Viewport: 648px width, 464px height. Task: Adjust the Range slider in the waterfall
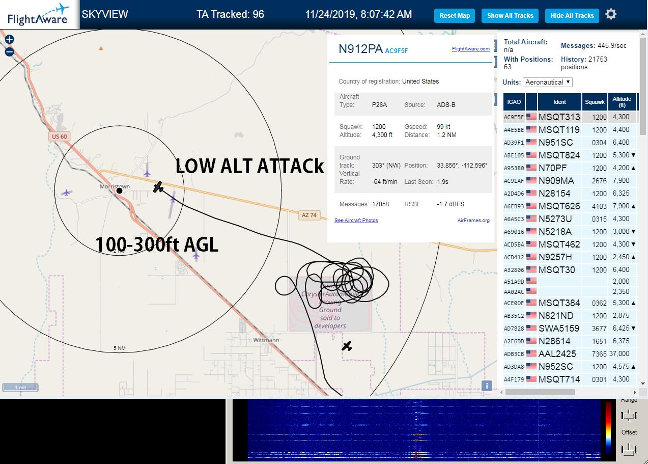click(x=629, y=416)
